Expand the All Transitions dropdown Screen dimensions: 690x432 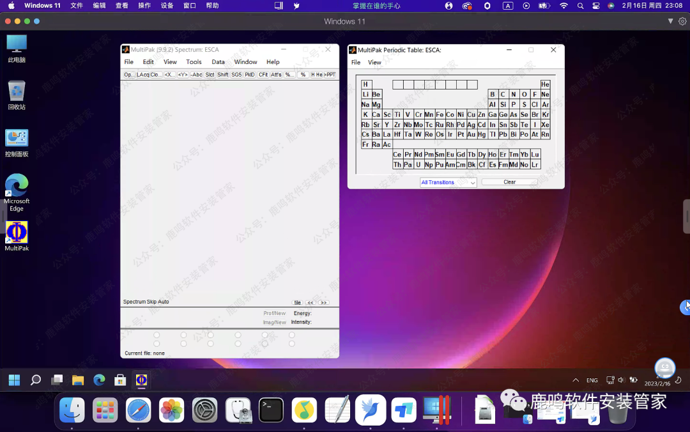tap(448, 182)
